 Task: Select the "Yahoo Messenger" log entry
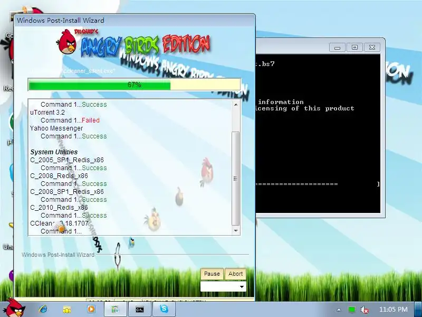coord(56,128)
